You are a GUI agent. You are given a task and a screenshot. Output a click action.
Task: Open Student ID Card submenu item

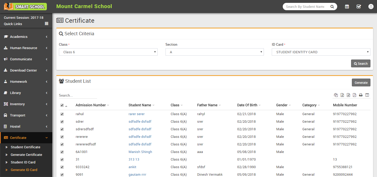(23, 162)
